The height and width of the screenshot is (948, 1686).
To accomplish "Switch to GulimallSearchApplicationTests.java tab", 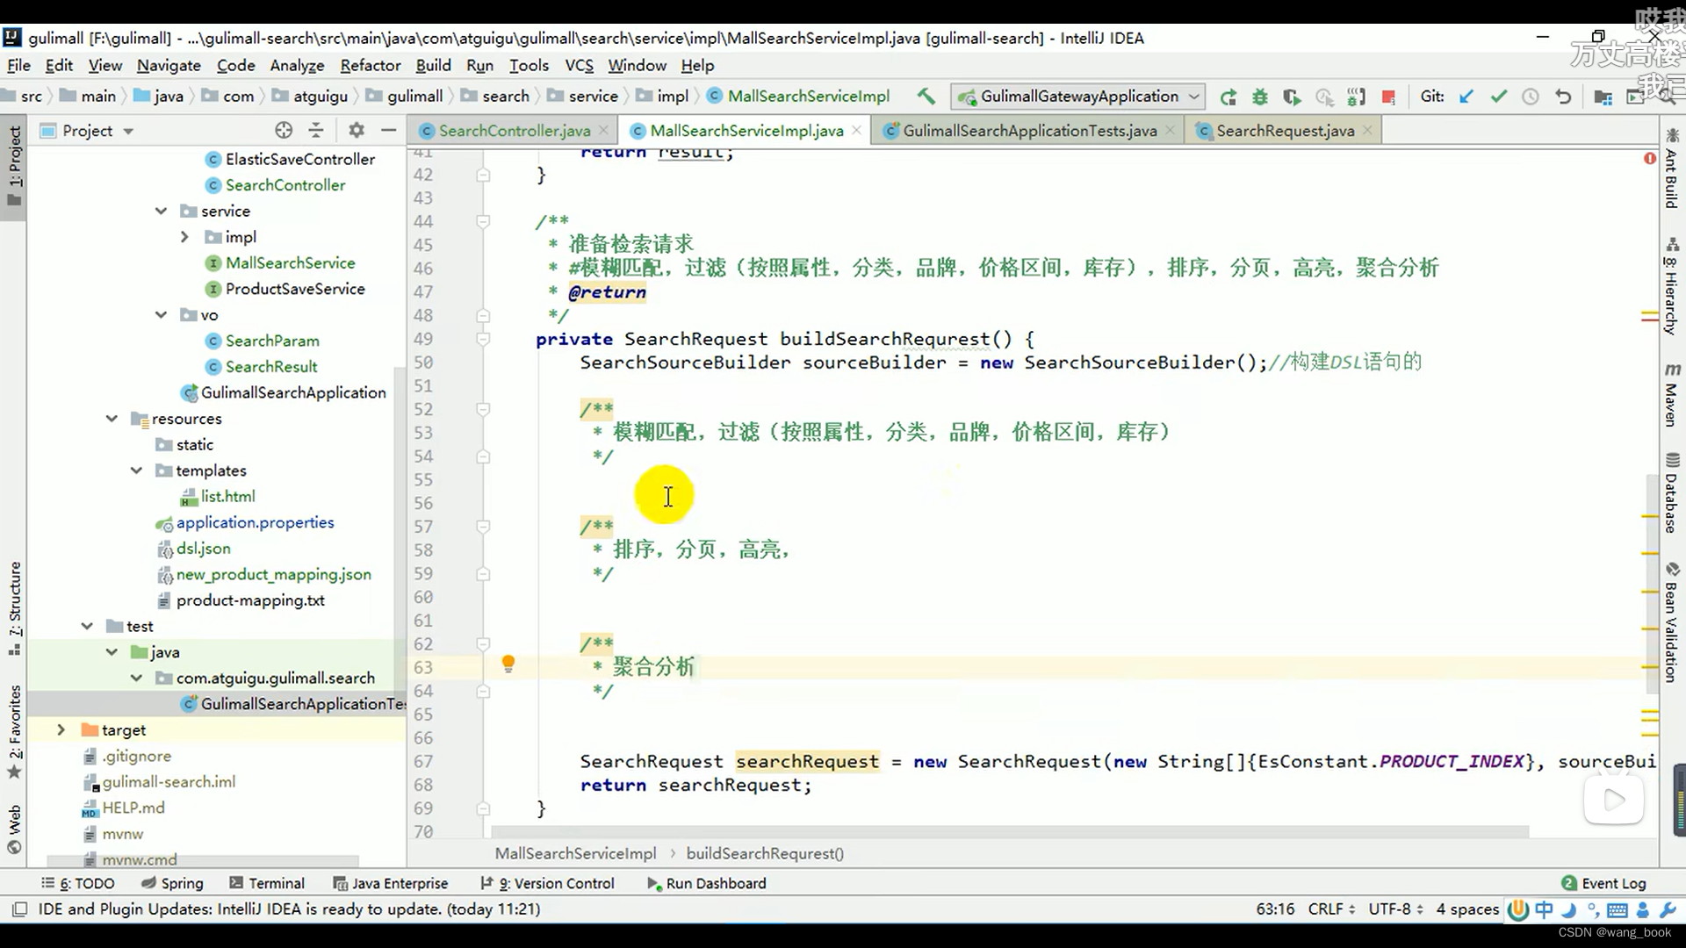I will 1029,131.
